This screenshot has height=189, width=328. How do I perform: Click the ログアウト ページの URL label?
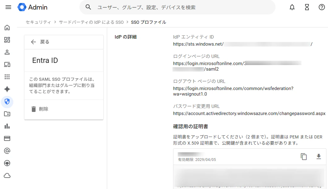[199, 81]
